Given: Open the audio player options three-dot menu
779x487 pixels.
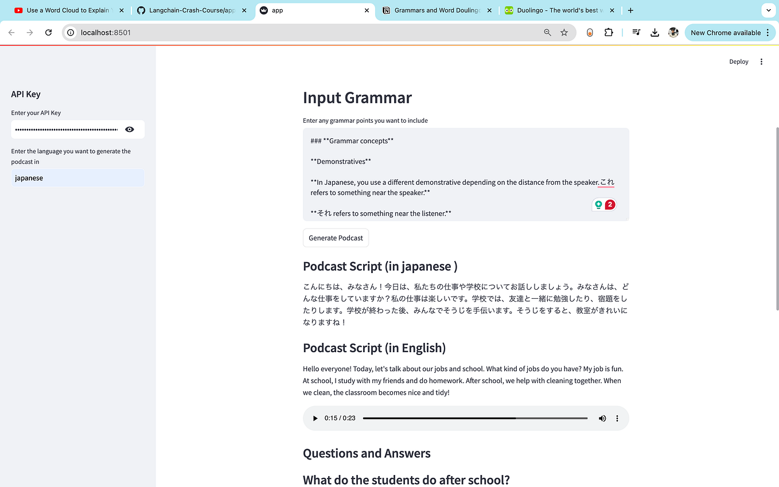Looking at the screenshot, I should point(617,418).
